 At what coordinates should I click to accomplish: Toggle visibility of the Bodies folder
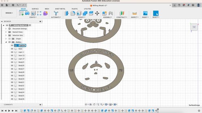coord(9,42)
